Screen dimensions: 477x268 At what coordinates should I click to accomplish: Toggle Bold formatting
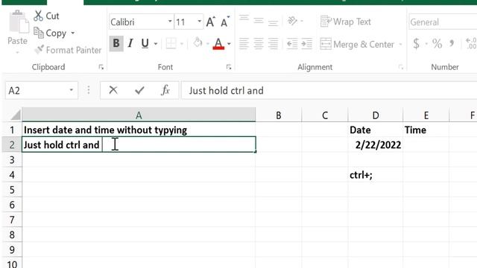tap(116, 43)
